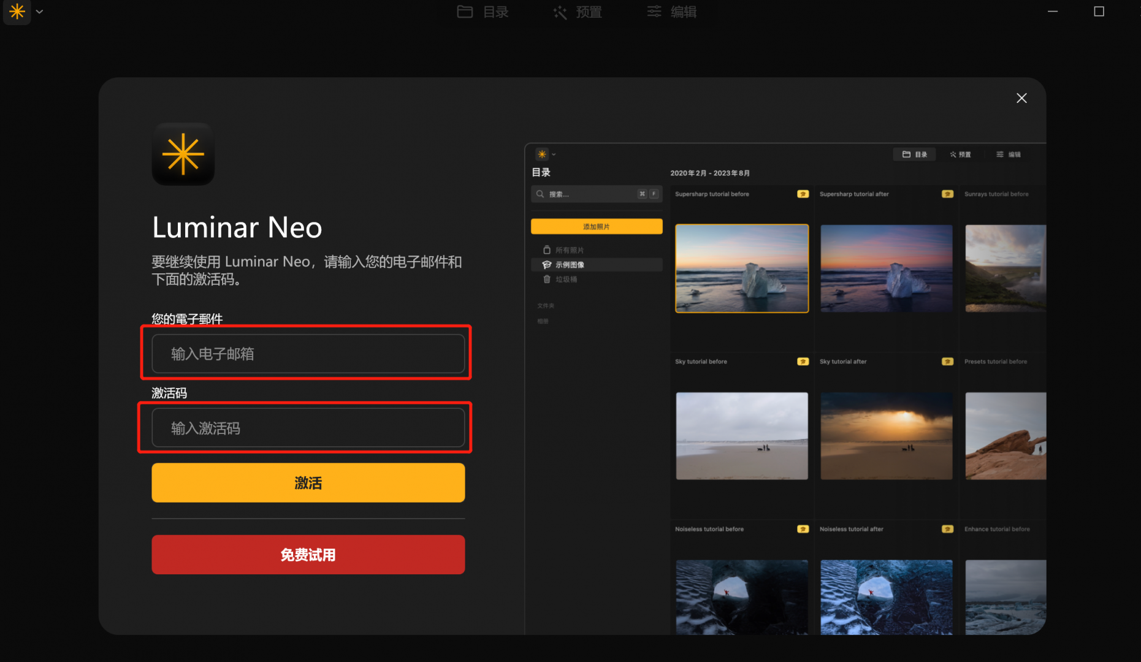This screenshot has width=1141, height=662.
Task: Click the 您的電子郵件 label
Action: point(187,319)
